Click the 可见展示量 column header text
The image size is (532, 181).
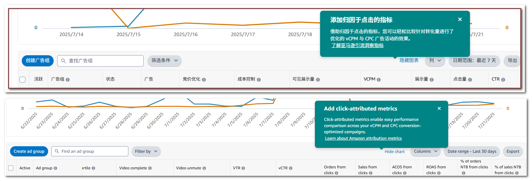tap(304, 79)
